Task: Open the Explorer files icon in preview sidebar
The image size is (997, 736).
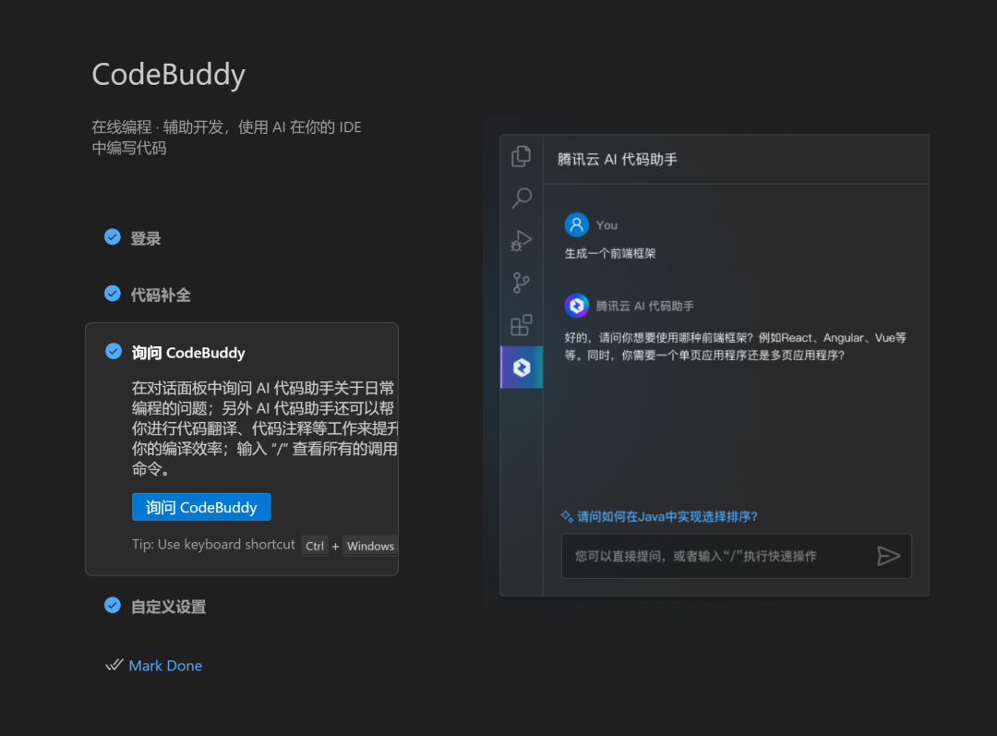Action: pos(522,156)
